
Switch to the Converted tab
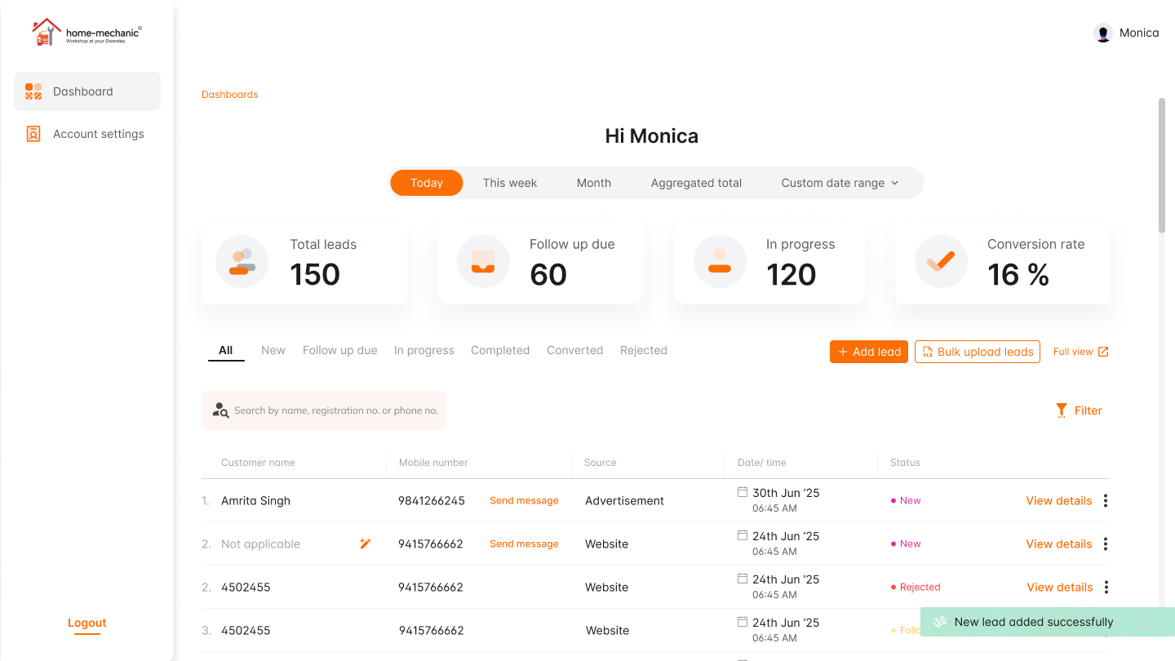click(574, 350)
